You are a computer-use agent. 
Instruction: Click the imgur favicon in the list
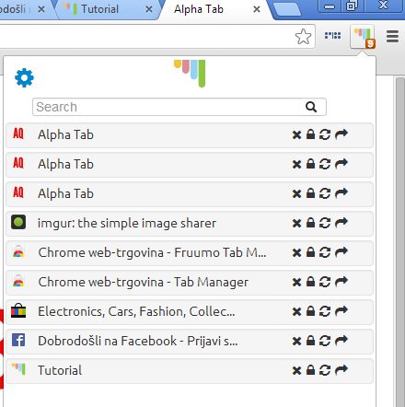pyautogui.click(x=18, y=222)
